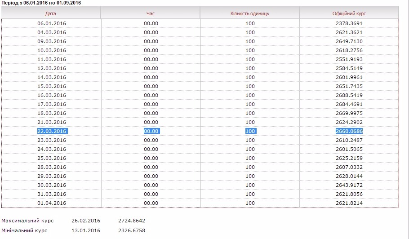
Task: Click the Мінімальний курс date 13.01.2016
Action: coord(86,230)
